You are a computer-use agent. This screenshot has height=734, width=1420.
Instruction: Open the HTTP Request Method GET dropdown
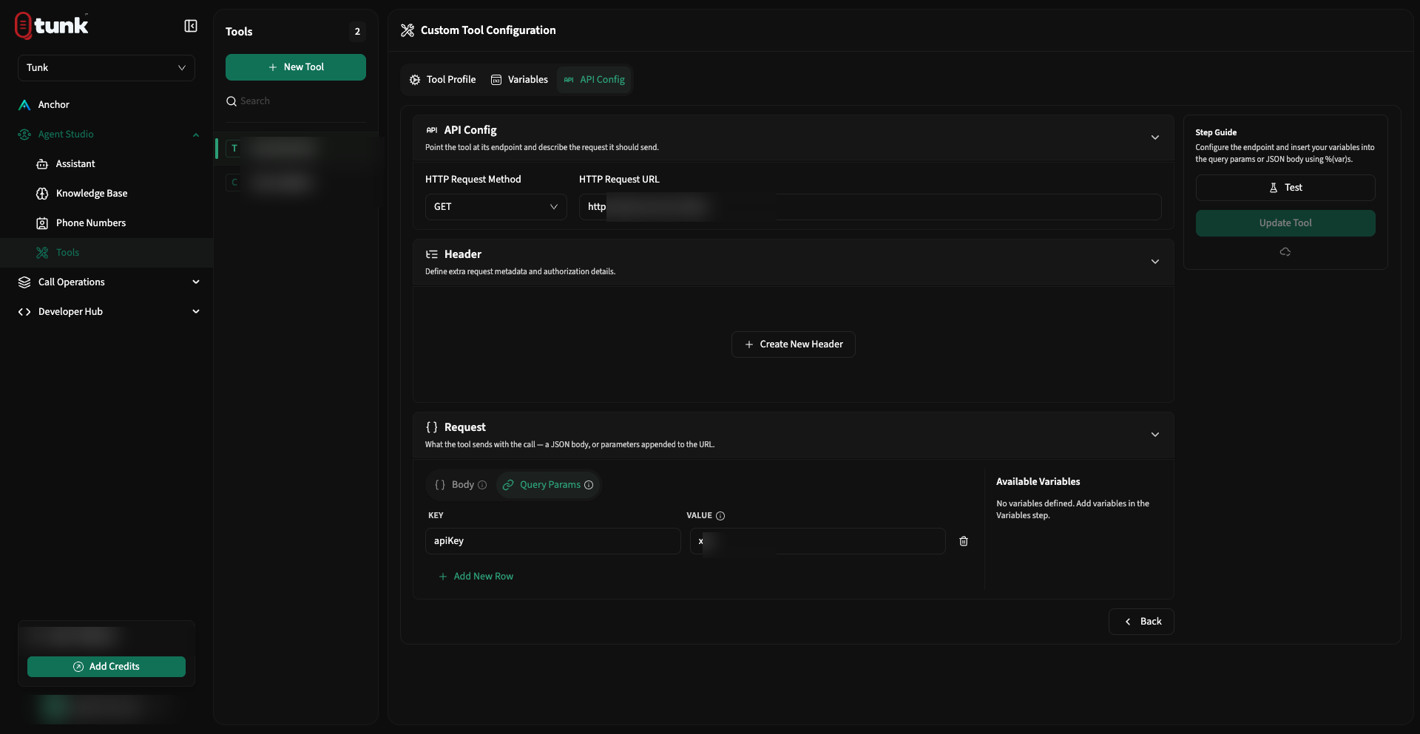(x=496, y=207)
